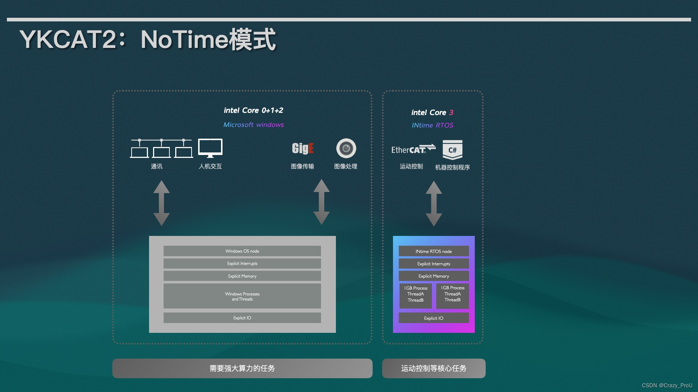Select the 运动控制等核心任务 bar
Screen dimensions: 698x392
pyautogui.click(x=434, y=368)
